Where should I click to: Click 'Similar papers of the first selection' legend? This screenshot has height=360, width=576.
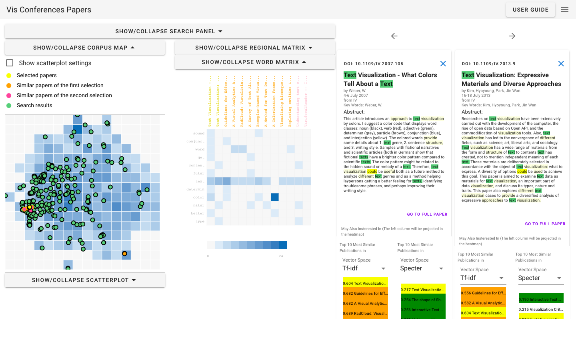click(x=60, y=85)
